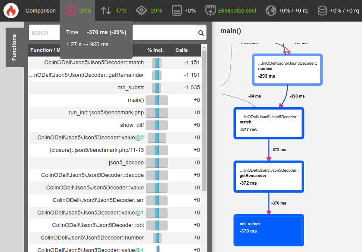Click the Blackfire flame logo

tap(11, 10)
